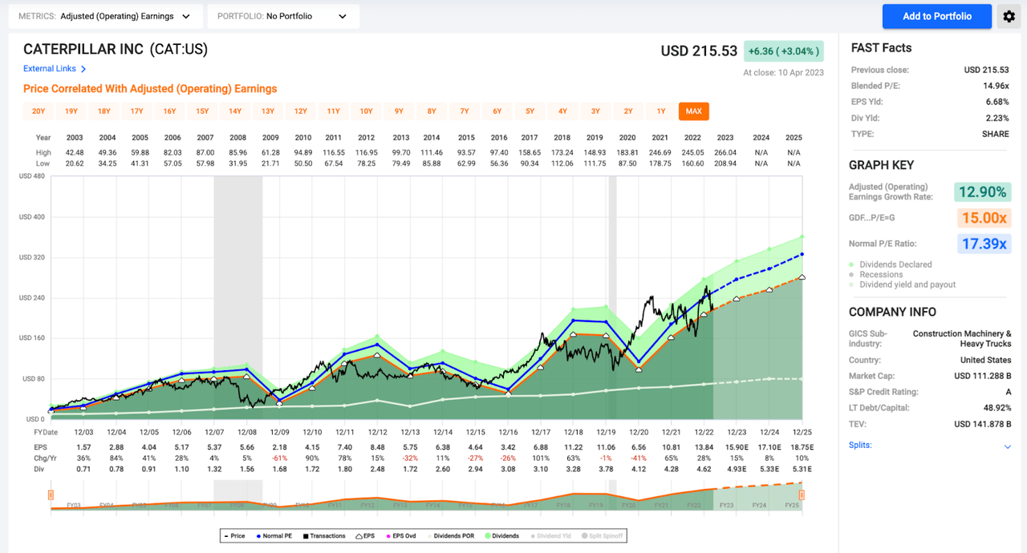Toggle the Transactions legend series

click(324, 536)
